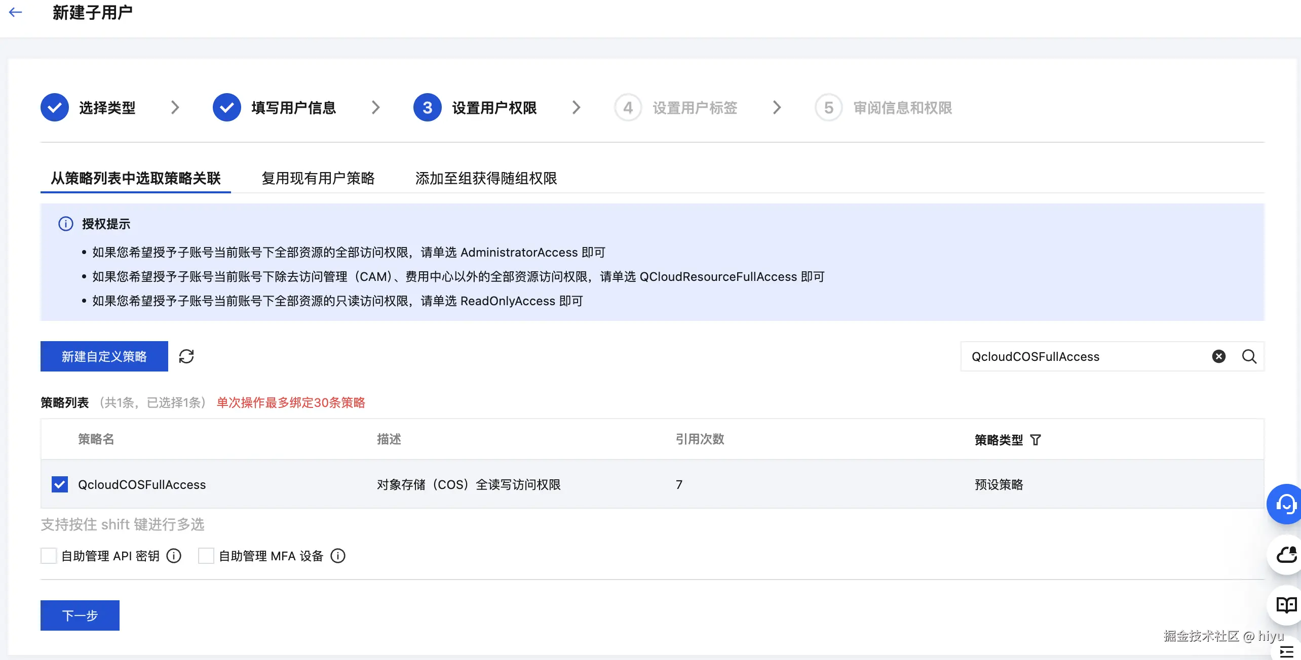Switch to 复用现有用户策略 tab
Viewport: 1301px width, 660px height.
pyautogui.click(x=318, y=178)
